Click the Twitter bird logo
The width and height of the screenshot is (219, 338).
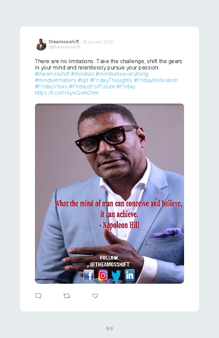point(116,275)
